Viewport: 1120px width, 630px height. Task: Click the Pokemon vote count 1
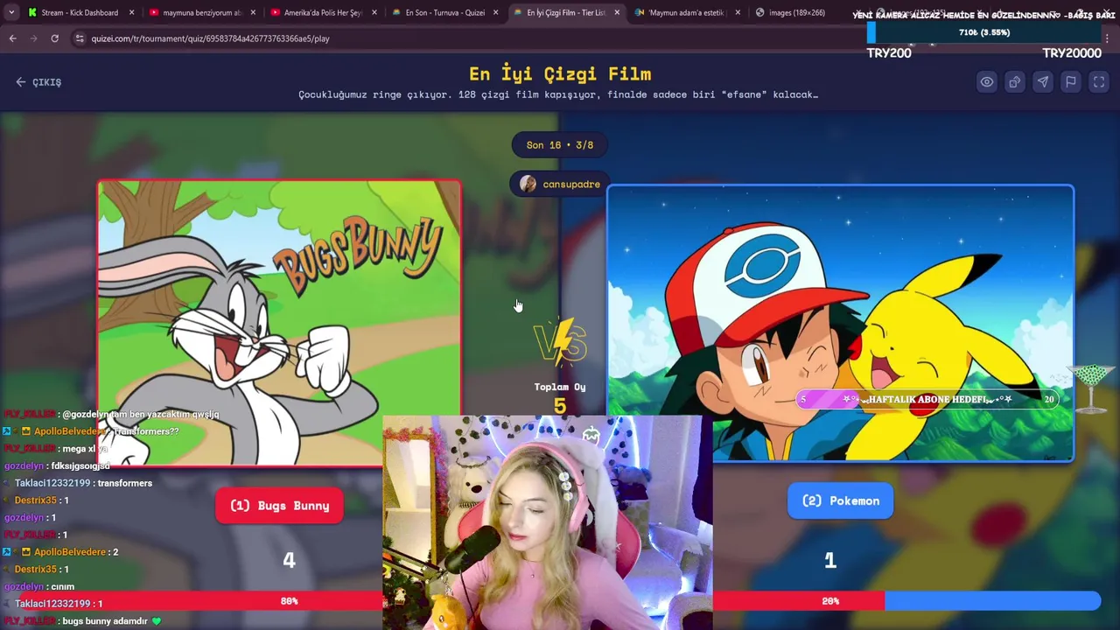tap(830, 560)
